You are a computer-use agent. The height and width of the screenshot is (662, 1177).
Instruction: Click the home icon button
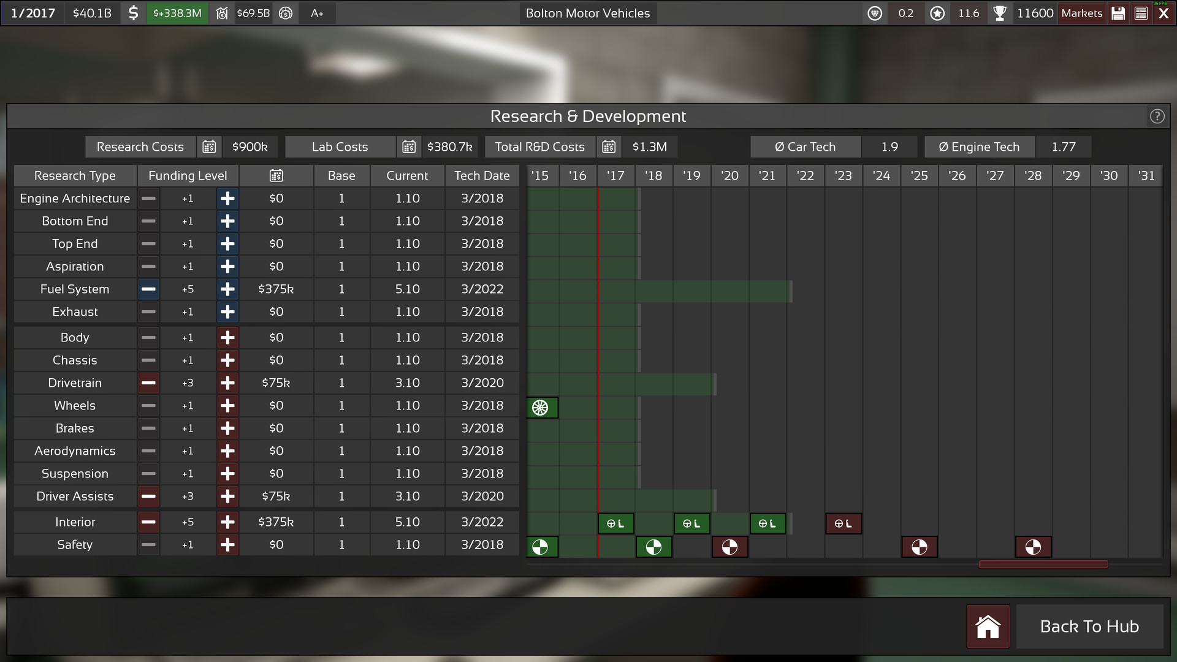(988, 626)
